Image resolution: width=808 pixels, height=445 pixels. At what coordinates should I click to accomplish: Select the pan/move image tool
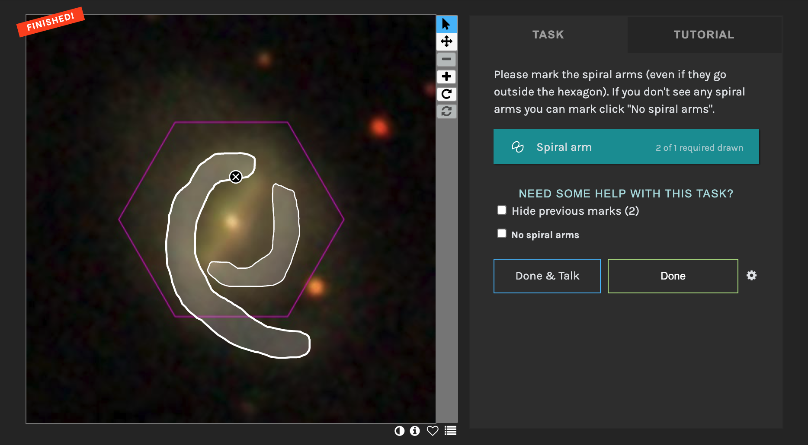[x=446, y=41]
